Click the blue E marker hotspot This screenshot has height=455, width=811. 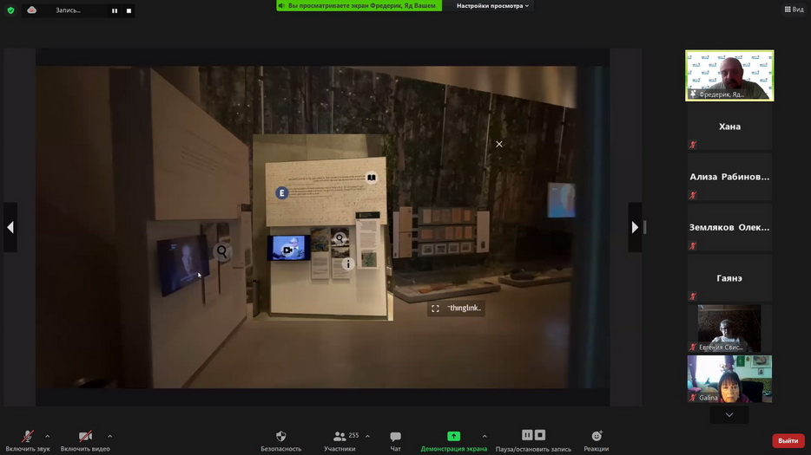tap(281, 193)
